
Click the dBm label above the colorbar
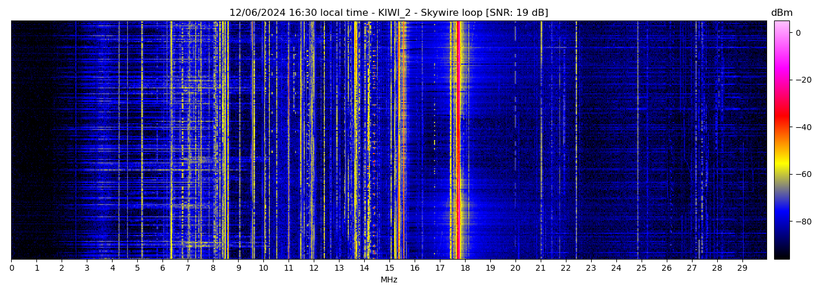pos(781,13)
